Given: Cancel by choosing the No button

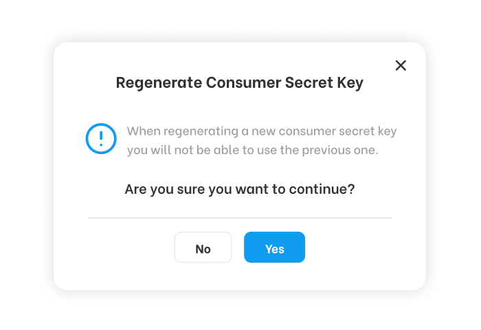Looking at the screenshot, I should tap(203, 247).
